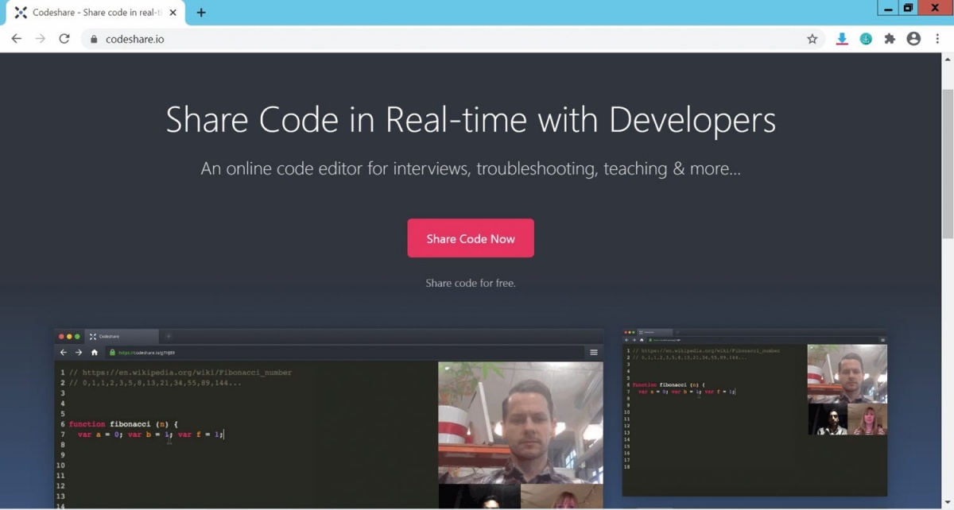Reload the codeshare.io page
The width and height of the screenshot is (954, 510).
coord(64,39)
